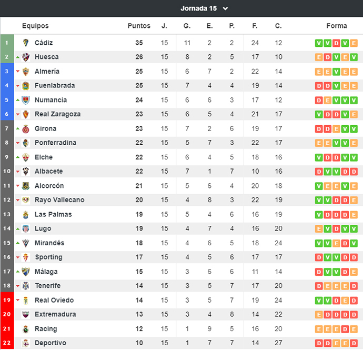
Task: Open the Jornada 15 dropdown
Action: pyautogui.click(x=204, y=8)
